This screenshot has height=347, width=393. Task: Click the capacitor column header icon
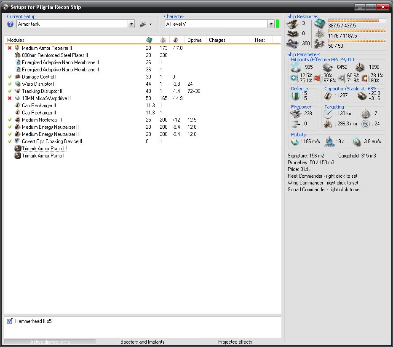[176, 40]
